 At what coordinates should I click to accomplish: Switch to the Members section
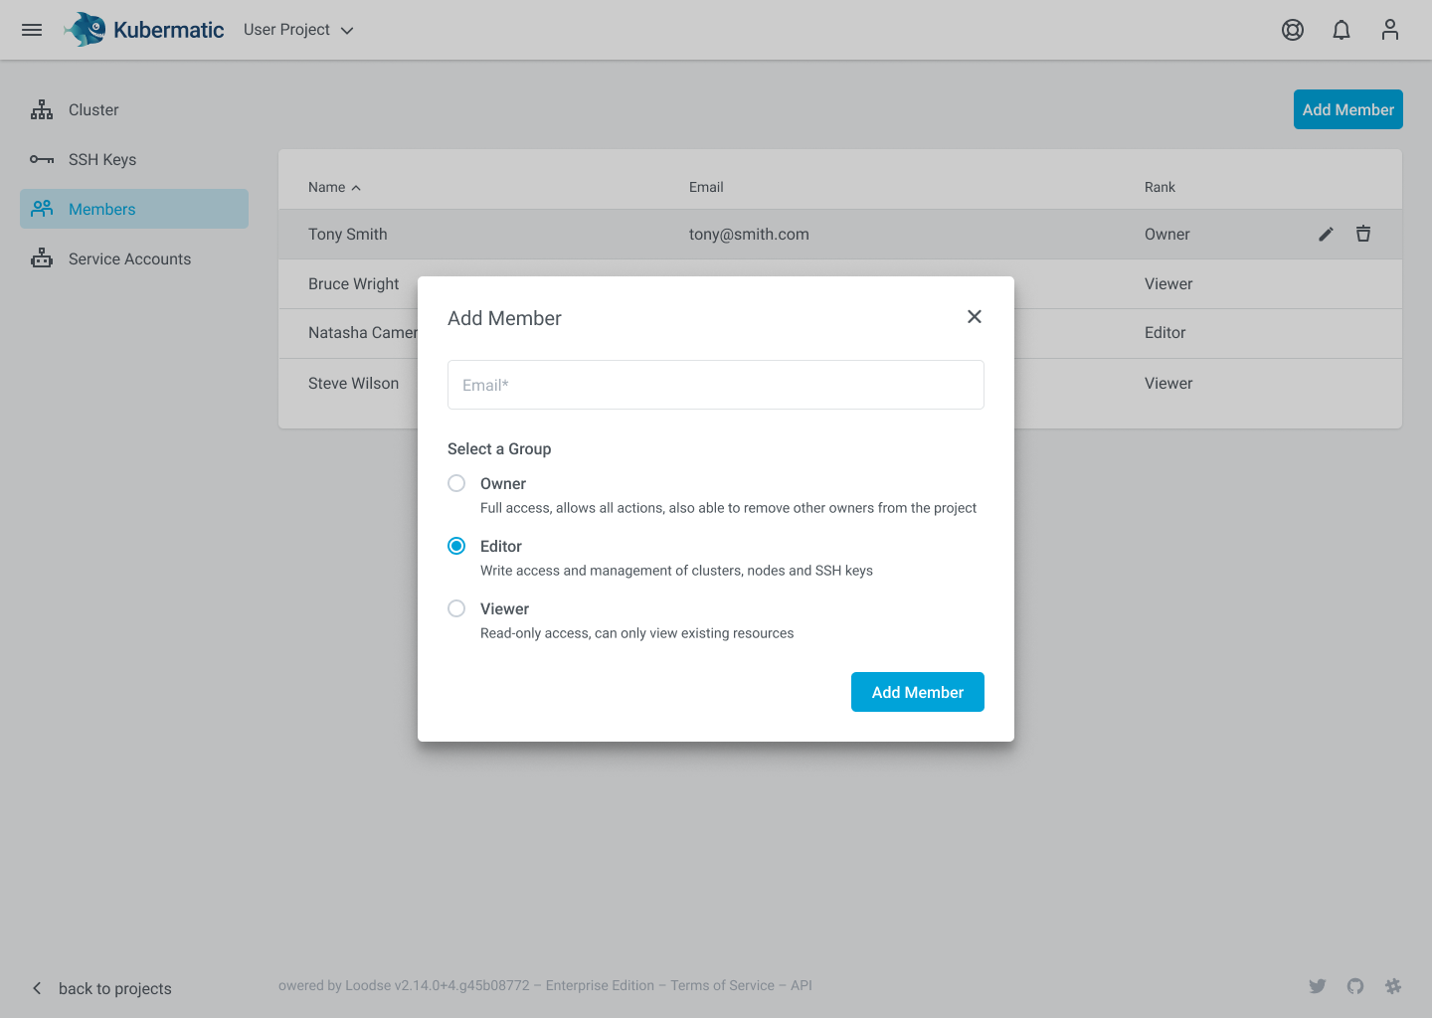tap(101, 209)
